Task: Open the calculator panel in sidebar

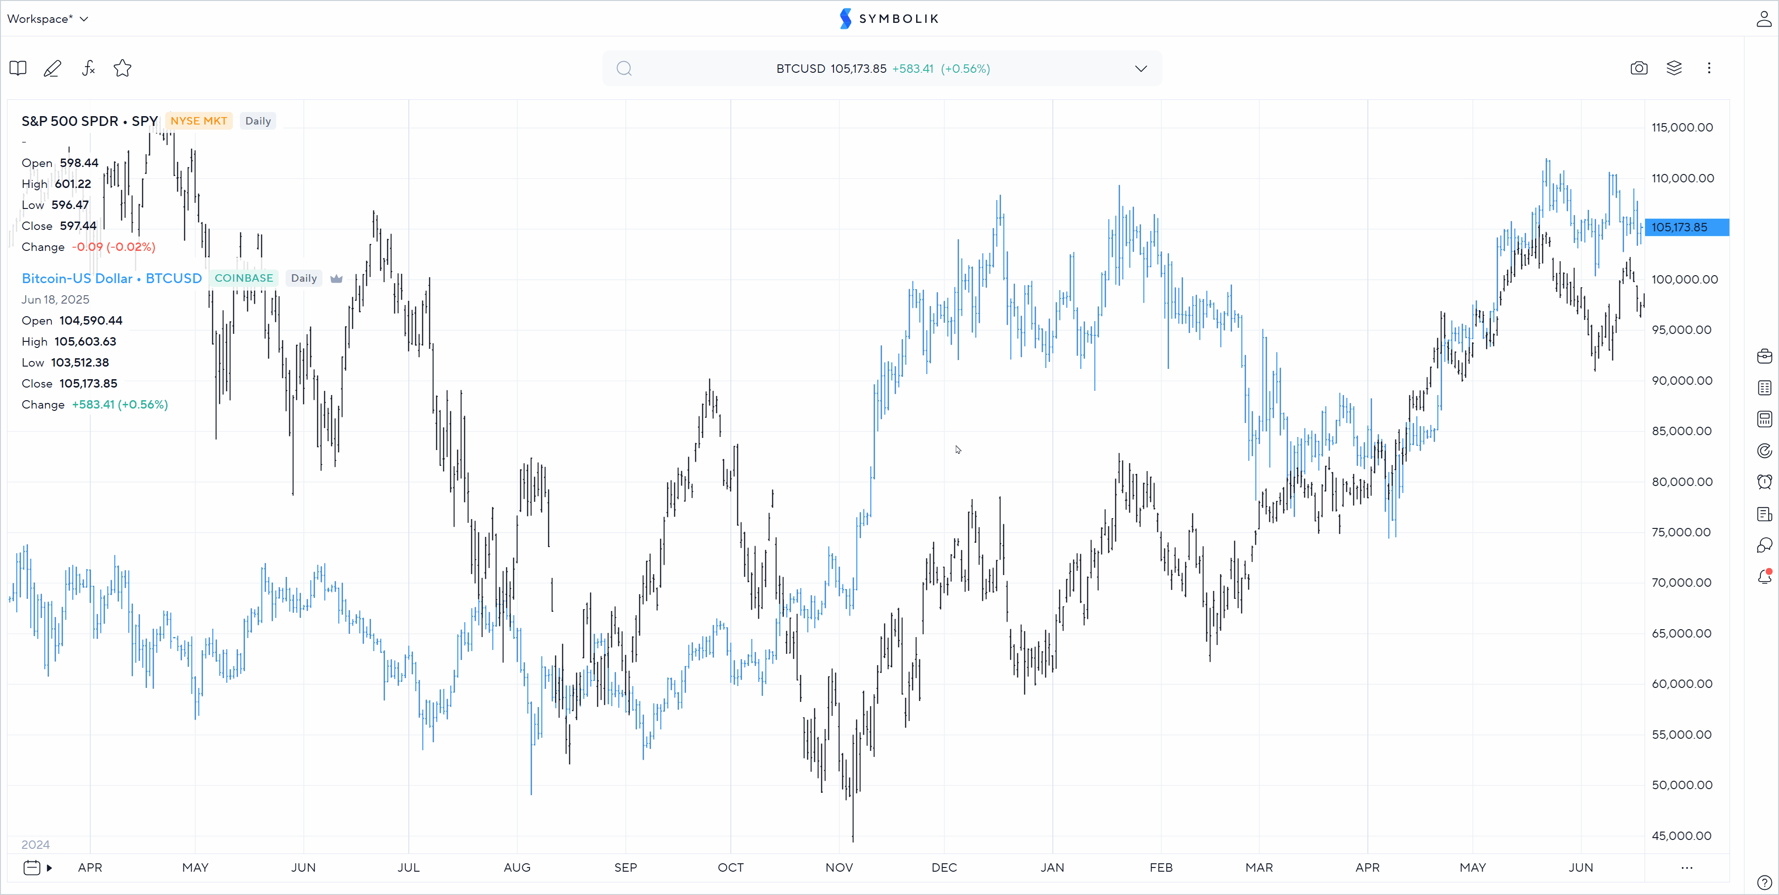Action: click(1764, 419)
